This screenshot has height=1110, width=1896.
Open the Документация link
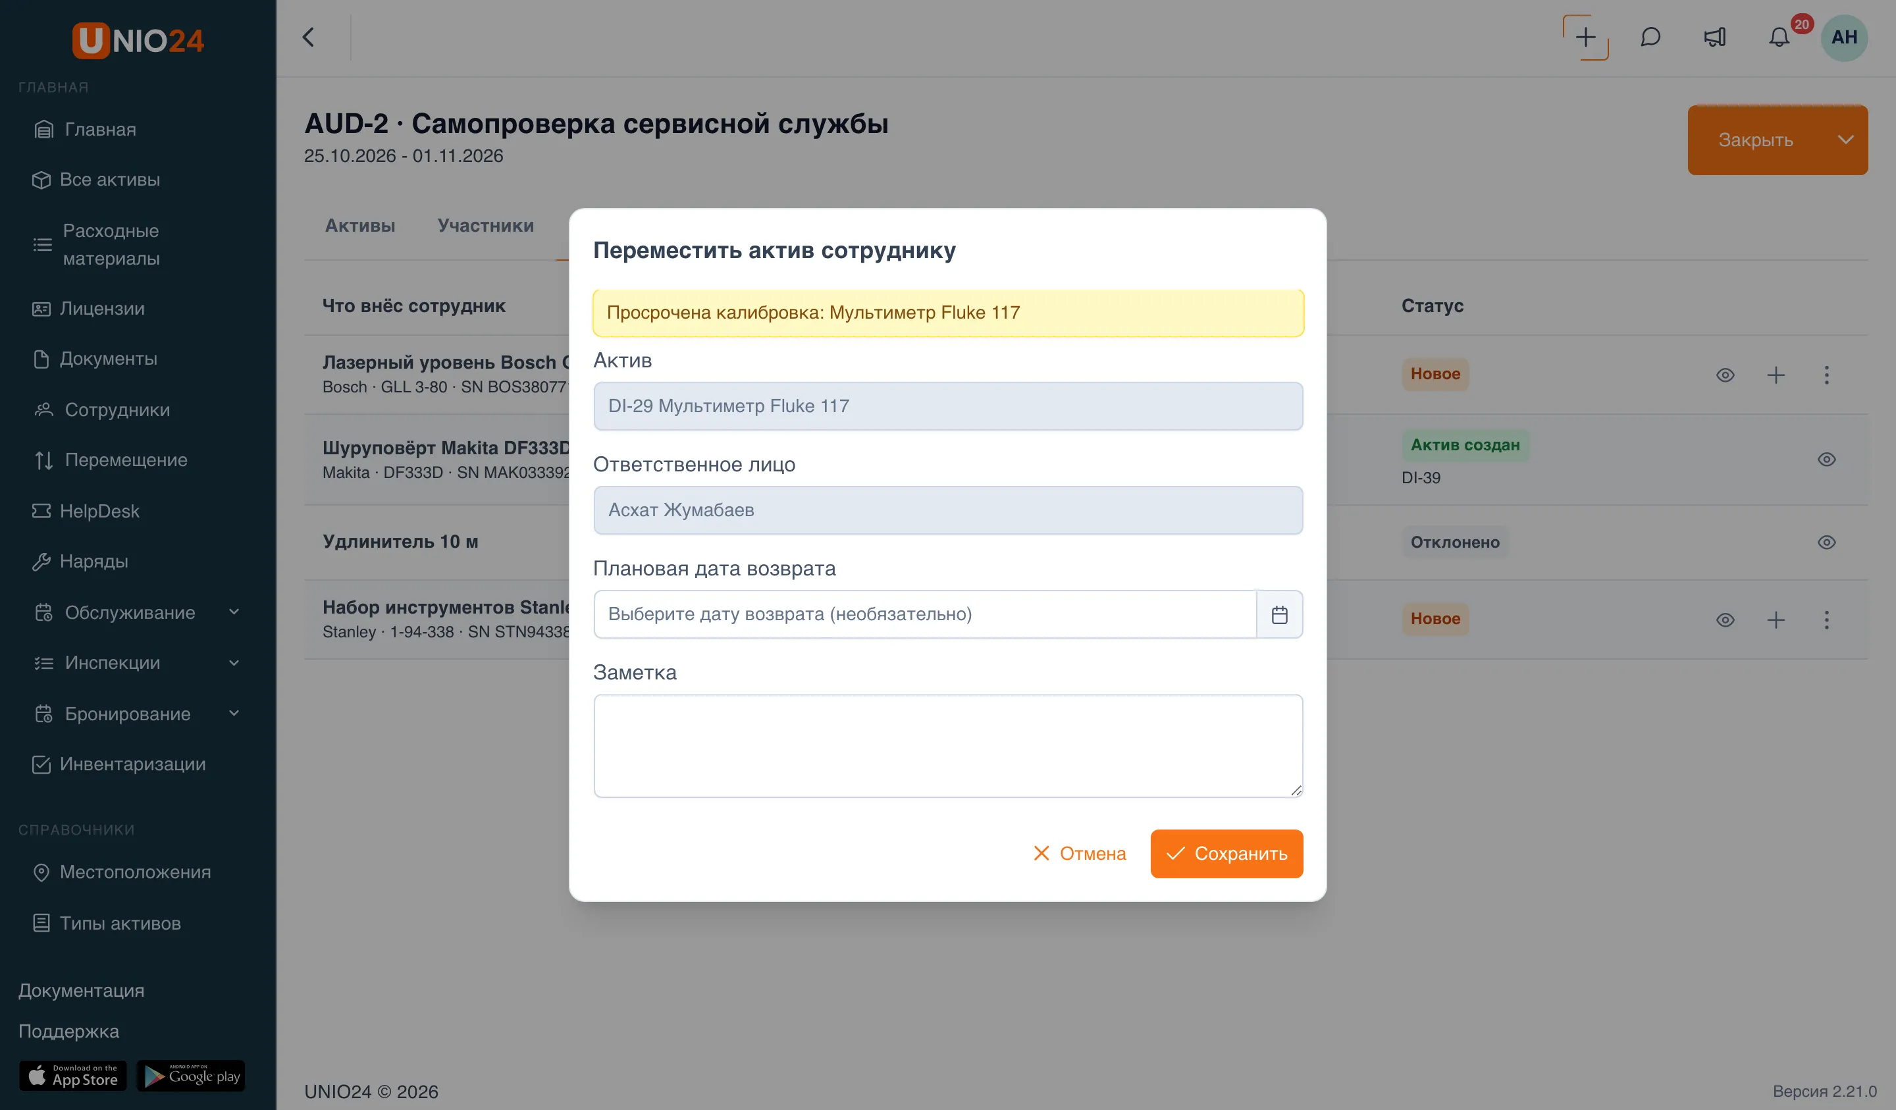(x=81, y=990)
